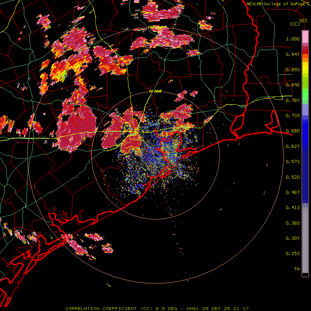Click the 100 NMI range ring label

tap(155, 27)
